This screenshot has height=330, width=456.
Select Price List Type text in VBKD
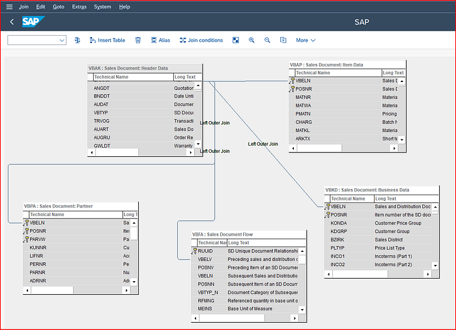pyautogui.click(x=390, y=248)
